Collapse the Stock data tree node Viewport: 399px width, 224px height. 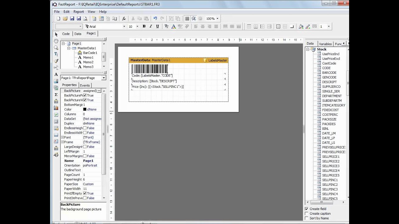click(x=308, y=49)
